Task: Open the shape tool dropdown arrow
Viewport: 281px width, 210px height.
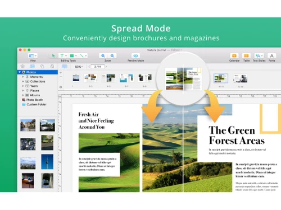Action: coord(76,55)
